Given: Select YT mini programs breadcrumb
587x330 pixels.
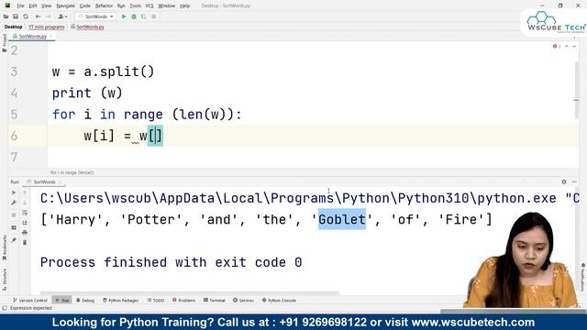Looking at the screenshot, I should [47, 27].
